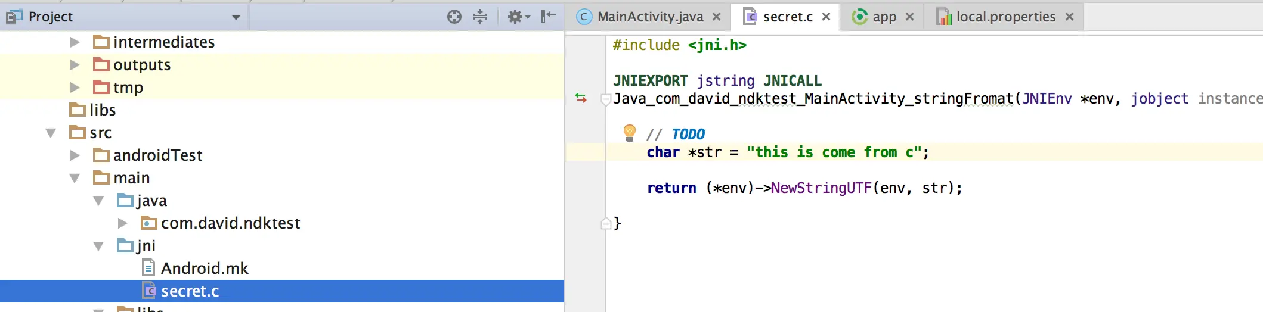
Task: Click the "this is come from c" string
Action: click(834, 152)
